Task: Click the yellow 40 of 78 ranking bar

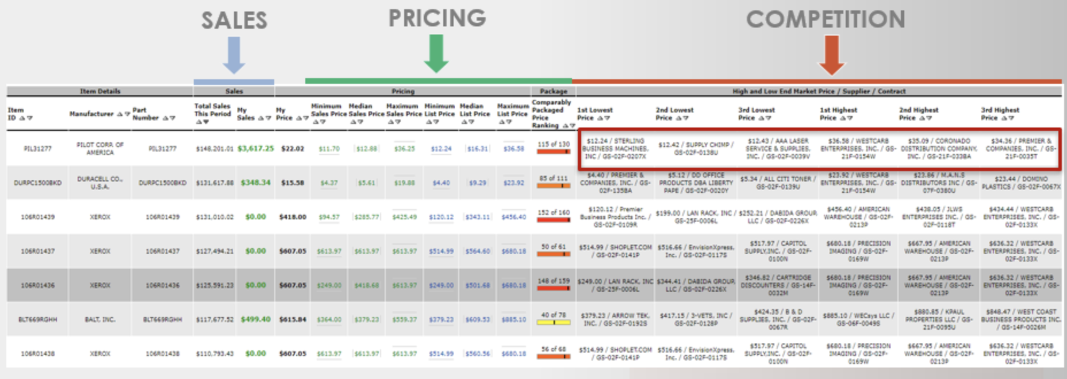Action: point(554,323)
